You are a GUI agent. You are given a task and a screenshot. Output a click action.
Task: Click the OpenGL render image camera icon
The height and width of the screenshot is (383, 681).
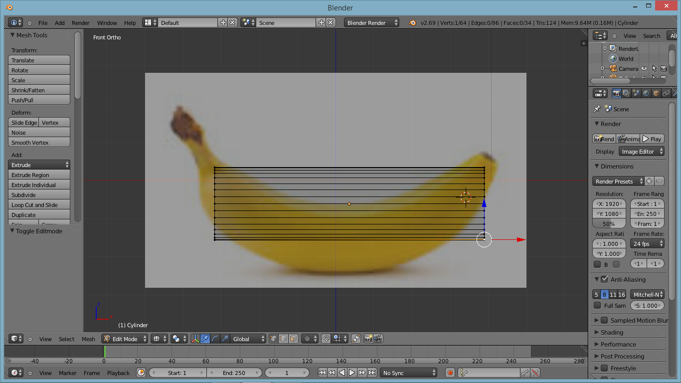pyautogui.click(x=368, y=339)
